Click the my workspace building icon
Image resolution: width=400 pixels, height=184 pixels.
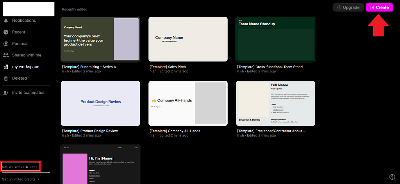click(x=6, y=67)
